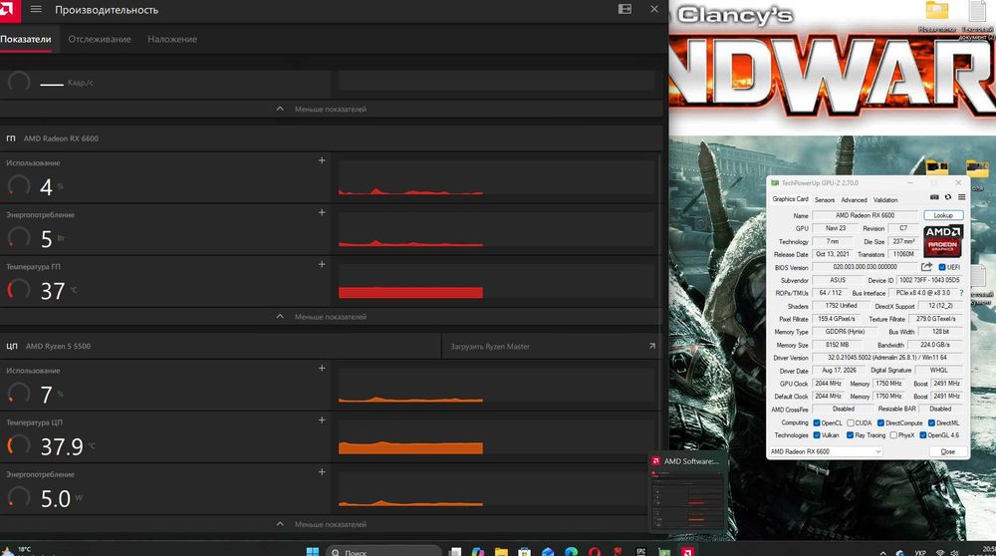Collapse Меньше показателей under CPU power section
Image resolution: width=996 pixels, height=556 pixels.
(x=322, y=524)
